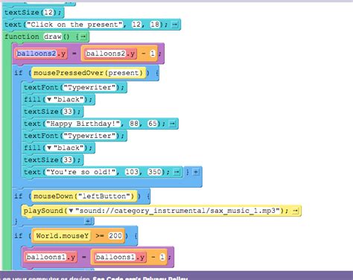Click the textSize(33) block directly above "You're so old!"

pyautogui.click(x=53, y=160)
